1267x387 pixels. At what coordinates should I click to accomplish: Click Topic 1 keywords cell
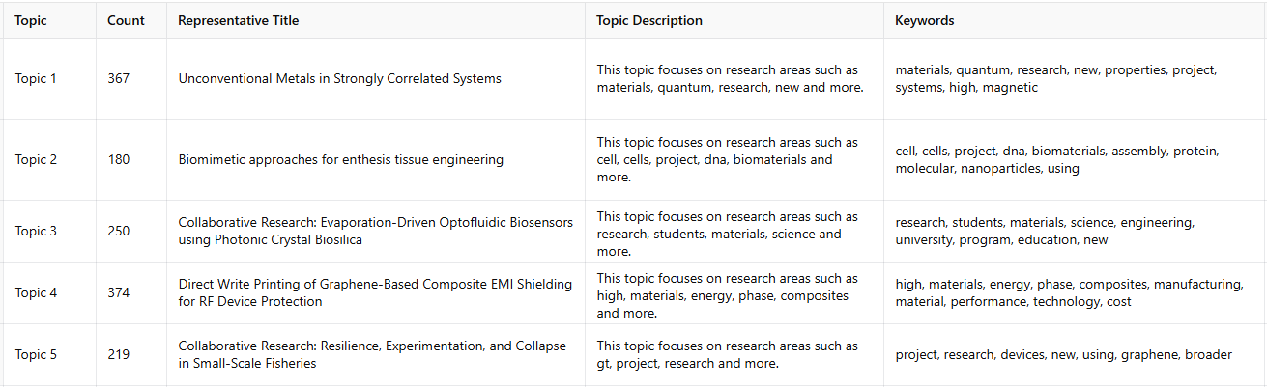(1055, 79)
